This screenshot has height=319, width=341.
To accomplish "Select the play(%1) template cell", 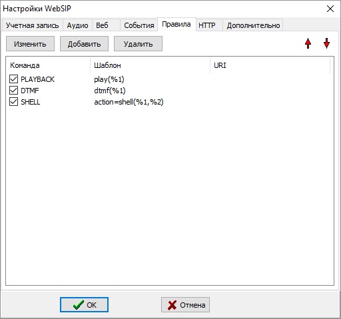I will coord(109,79).
